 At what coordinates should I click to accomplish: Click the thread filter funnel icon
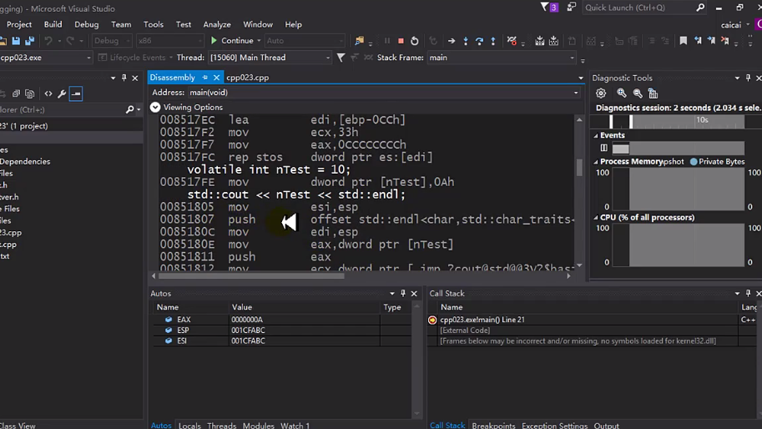click(341, 58)
